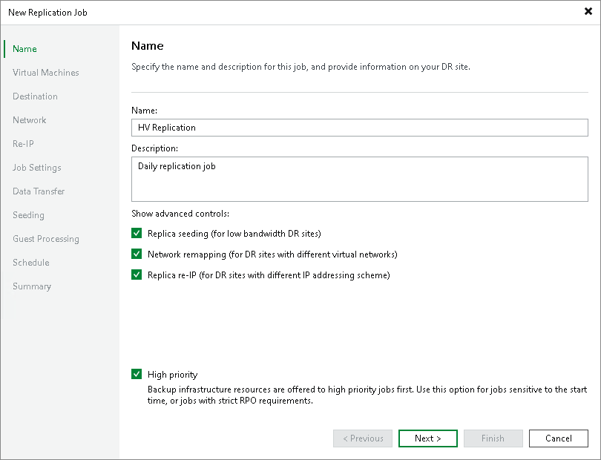The width and height of the screenshot is (601, 460).
Task: Click the 'Replica seeding (for low bandwidth DR sites)' label
Action: (234, 234)
